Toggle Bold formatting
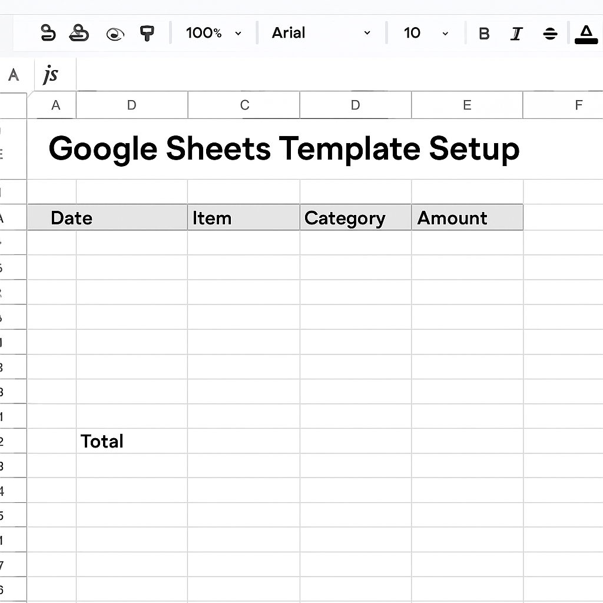This screenshot has height=603, width=603. click(x=484, y=34)
